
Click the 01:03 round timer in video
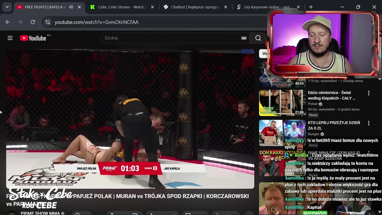pos(130,168)
